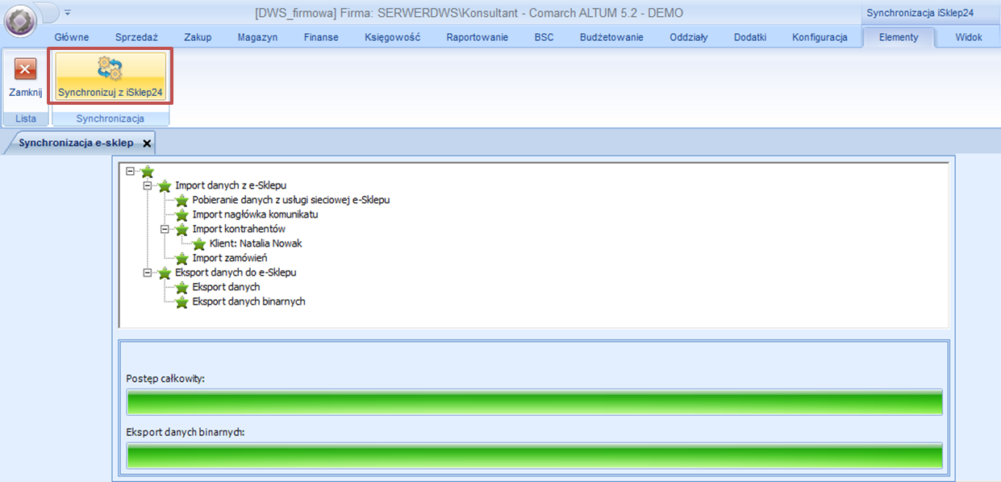Select the Magazyn ribbon tab
This screenshot has height=482, width=1001.
pyautogui.click(x=257, y=37)
